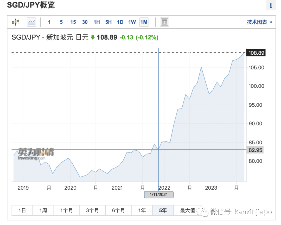
Task: Open the 技术图表 technical chart link
Action: [x=259, y=22]
